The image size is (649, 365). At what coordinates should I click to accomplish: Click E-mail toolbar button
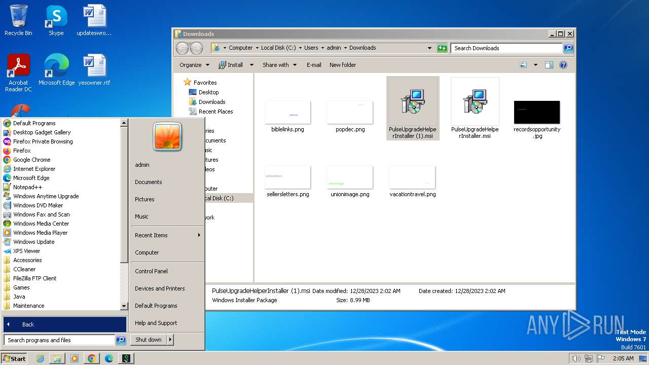point(314,65)
